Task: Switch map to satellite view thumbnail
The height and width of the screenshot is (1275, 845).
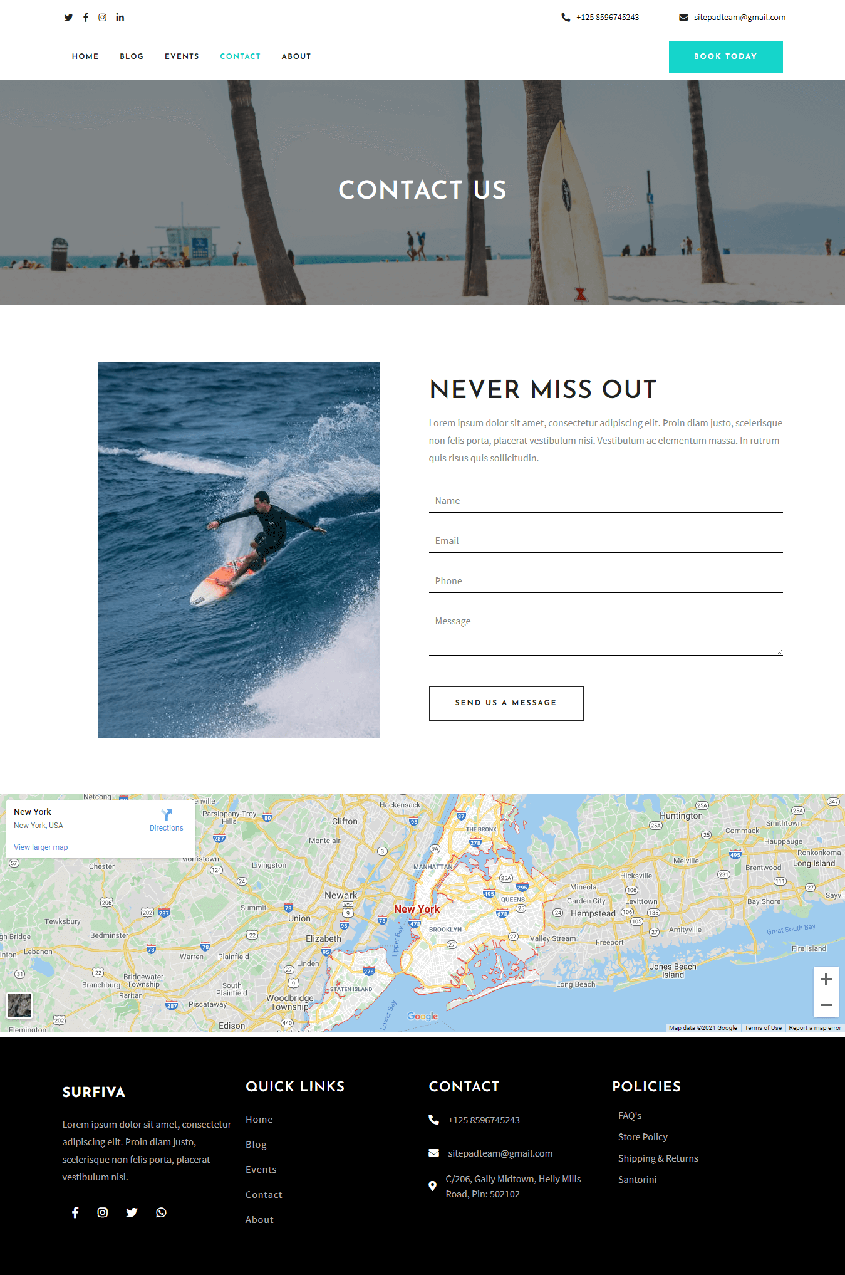Action: tap(19, 1005)
